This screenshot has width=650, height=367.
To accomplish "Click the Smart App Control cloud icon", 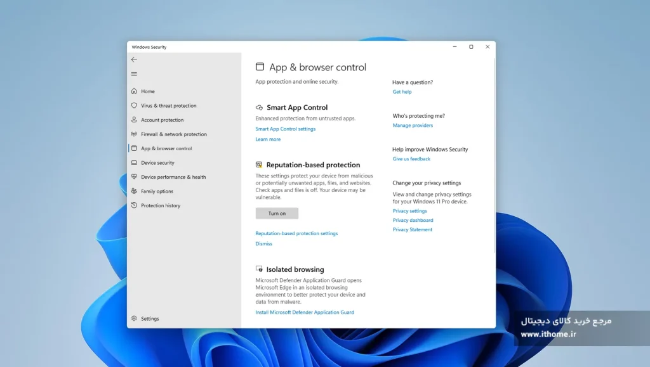I will (259, 108).
